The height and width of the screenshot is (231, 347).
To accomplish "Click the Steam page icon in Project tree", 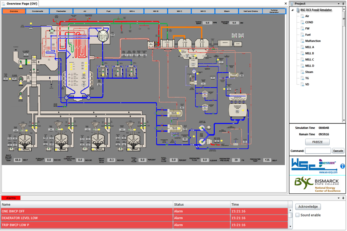I will click(x=302, y=72).
